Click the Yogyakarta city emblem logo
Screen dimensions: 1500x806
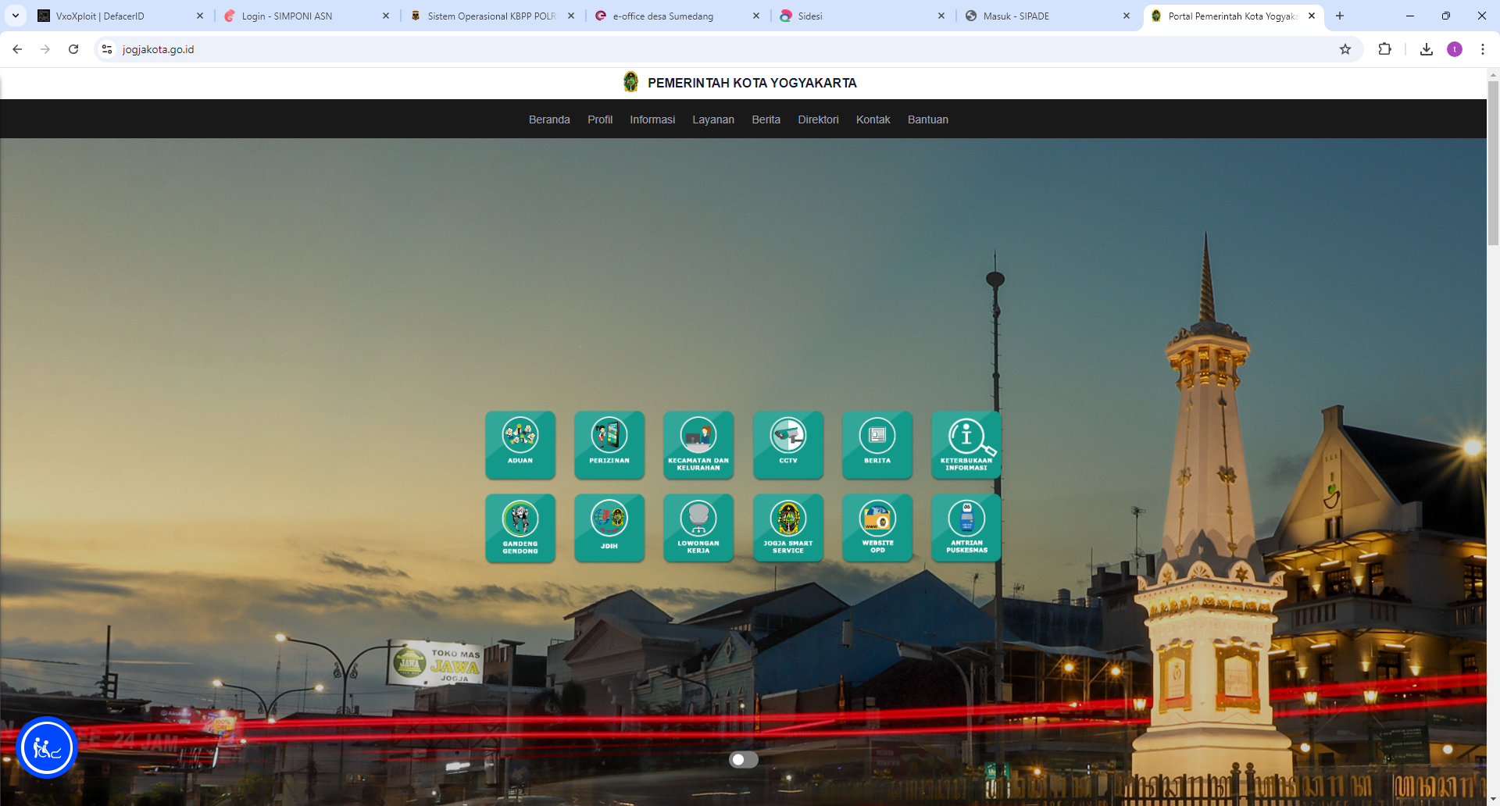point(630,82)
